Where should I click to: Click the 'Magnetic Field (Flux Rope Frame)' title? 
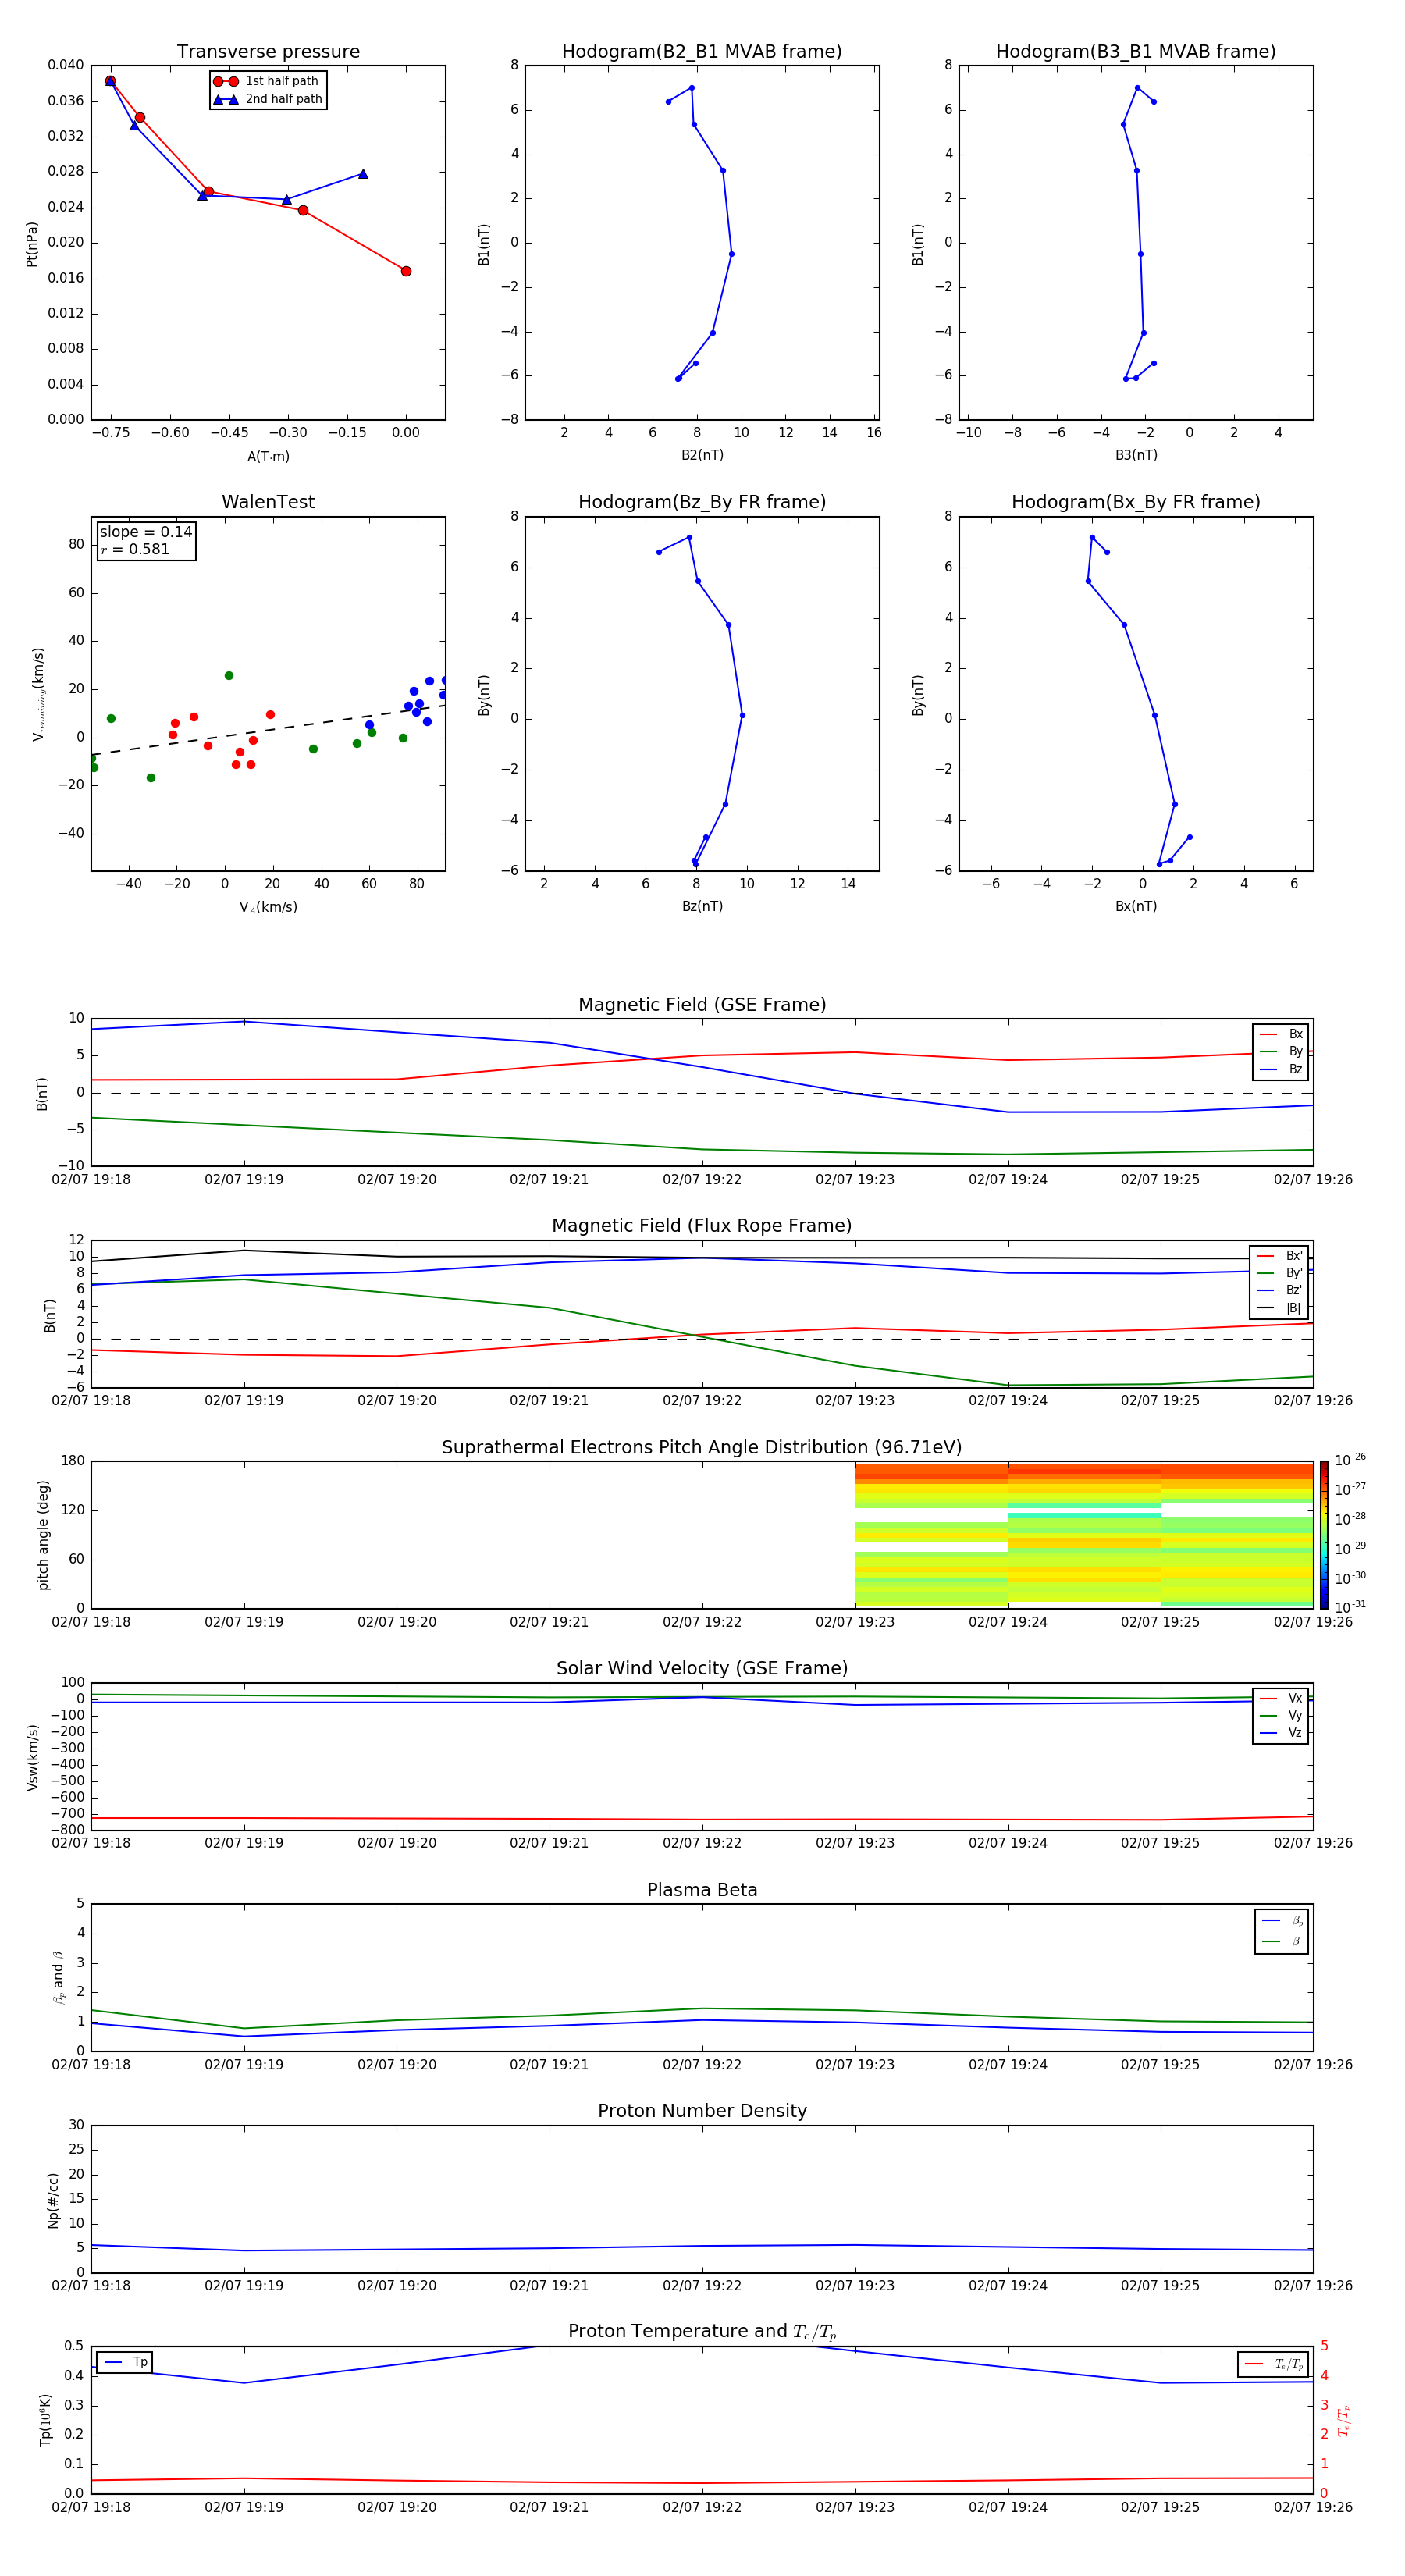(702, 1226)
